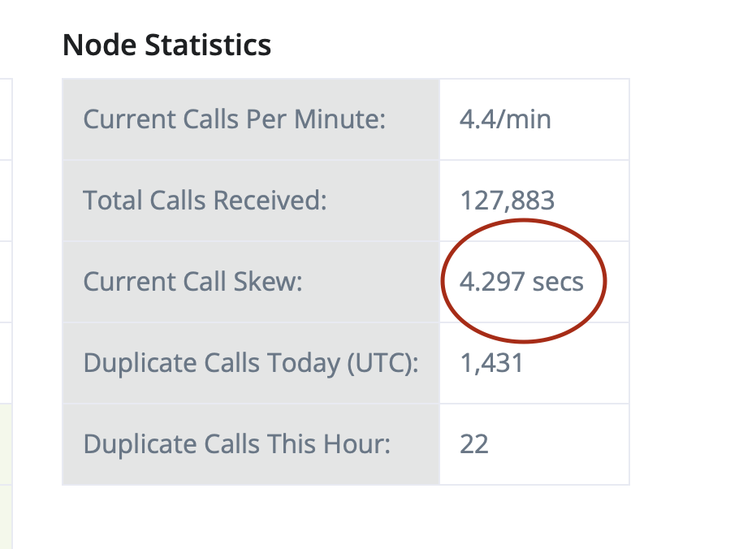
Task: Click the pale green panel at left edge
Action: (x=6, y=476)
